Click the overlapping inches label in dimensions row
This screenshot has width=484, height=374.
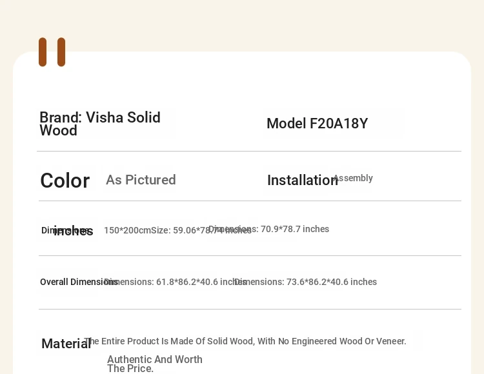click(x=74, y=231)
